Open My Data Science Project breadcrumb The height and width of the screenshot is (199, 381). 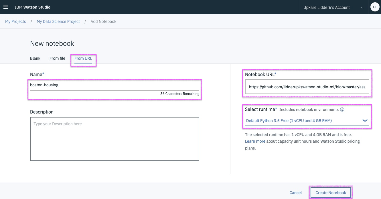[58, 21]
